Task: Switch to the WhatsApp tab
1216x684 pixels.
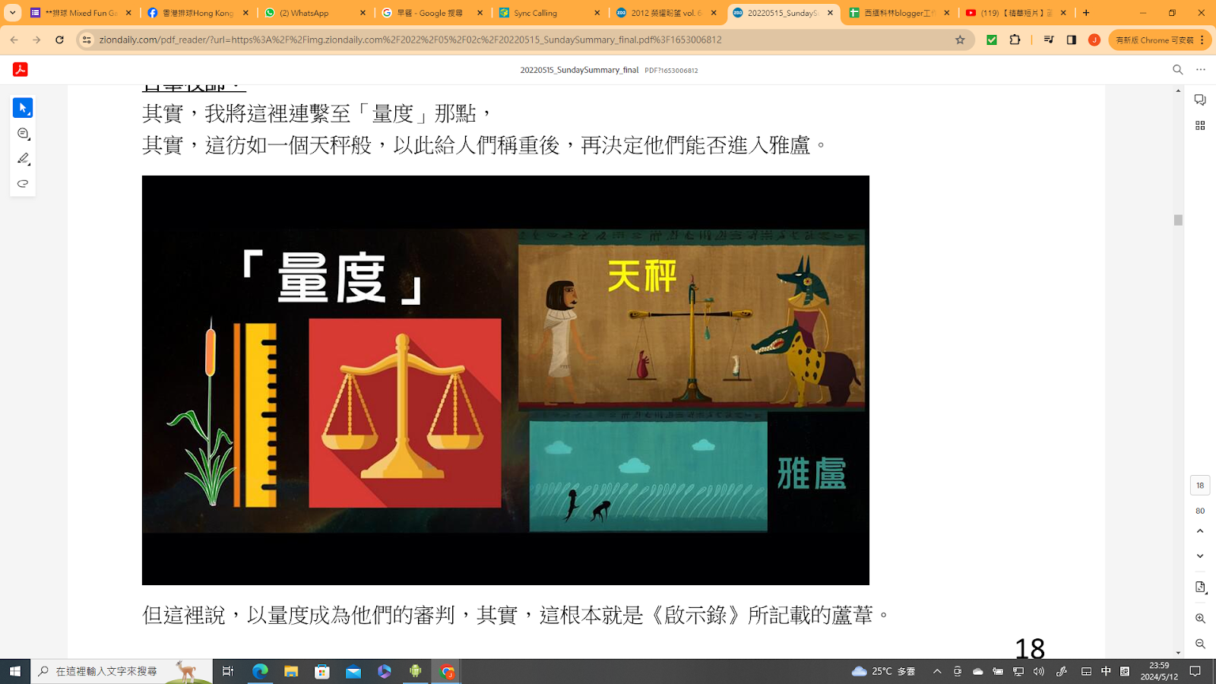Action: point(315,13)
